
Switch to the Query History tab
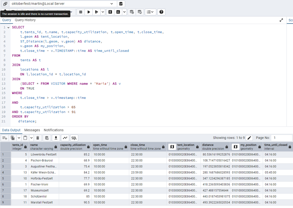(x=25, y=20)
